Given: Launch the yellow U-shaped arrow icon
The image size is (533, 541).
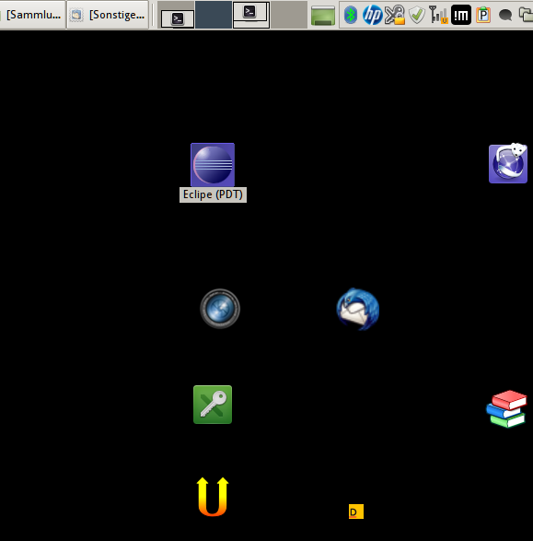Looking at the screenshot, I should (213, 497).
